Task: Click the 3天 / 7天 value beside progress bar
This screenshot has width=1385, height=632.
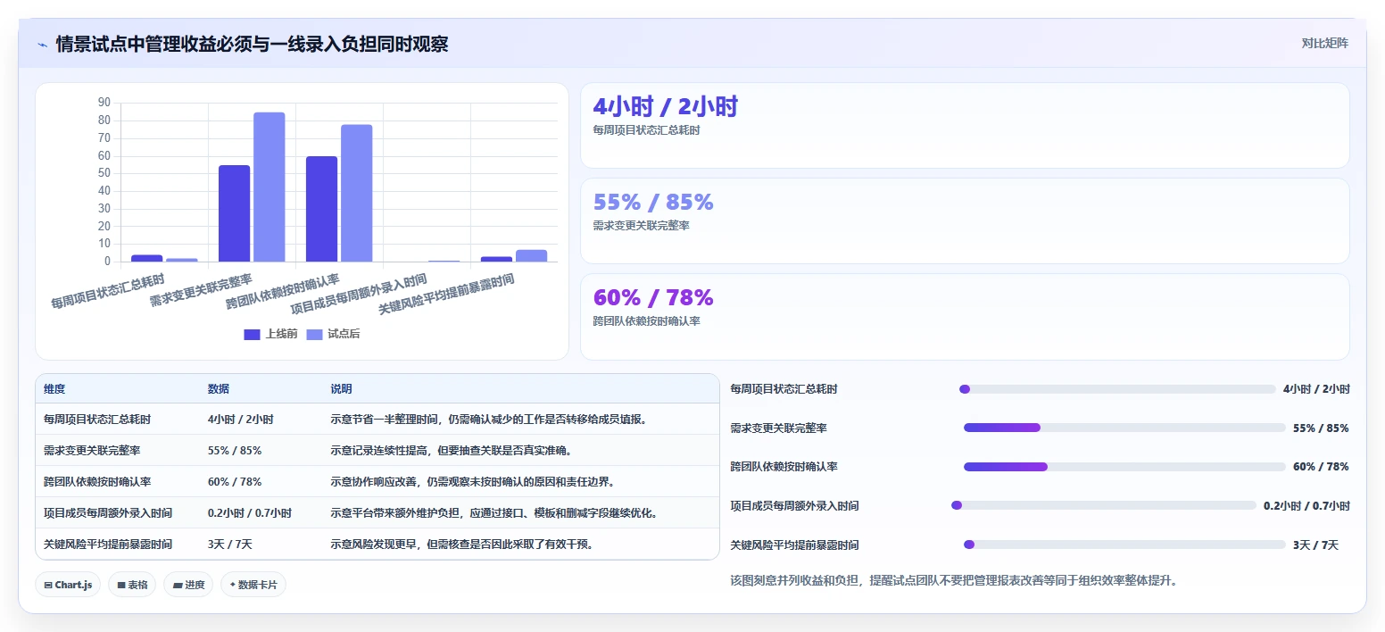Action: [1316, 545]
